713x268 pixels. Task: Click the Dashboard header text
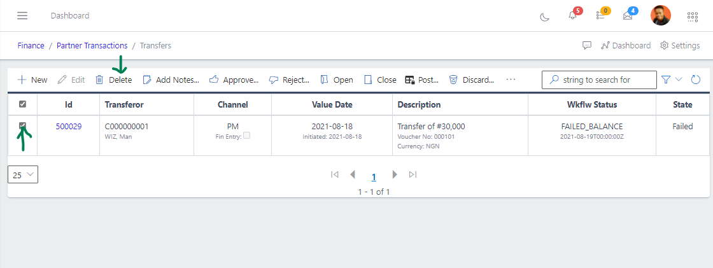(70, 15)
